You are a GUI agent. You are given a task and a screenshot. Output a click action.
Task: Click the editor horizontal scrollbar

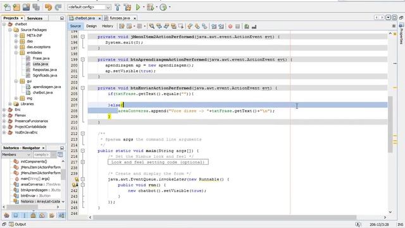[x=225, y=217]
